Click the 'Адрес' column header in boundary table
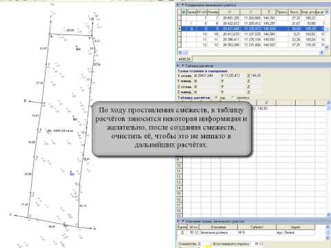Screen dimensions: 331x248 pos(295,227)
